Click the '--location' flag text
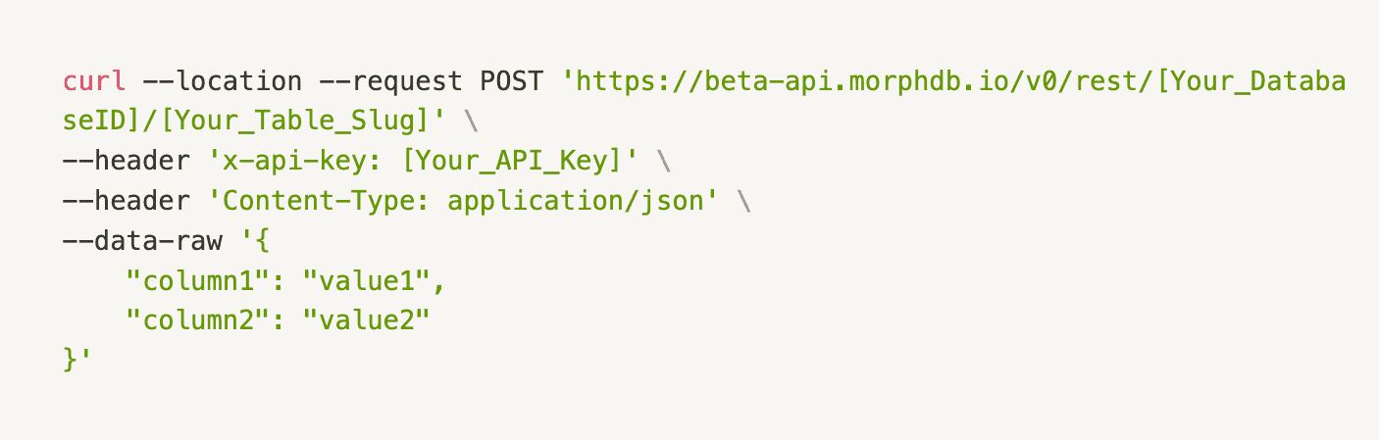 click(x=222, y=80)
